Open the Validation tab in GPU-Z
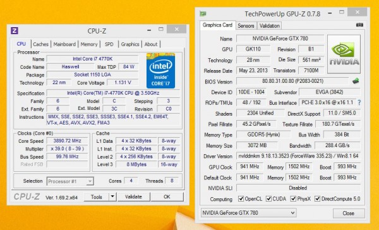Viewport: 379px width, 230px height. [270, 26]
